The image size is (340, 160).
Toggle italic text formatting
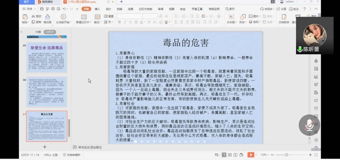pos(125,22)
